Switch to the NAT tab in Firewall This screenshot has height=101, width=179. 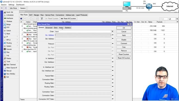[x=31, y=15]
